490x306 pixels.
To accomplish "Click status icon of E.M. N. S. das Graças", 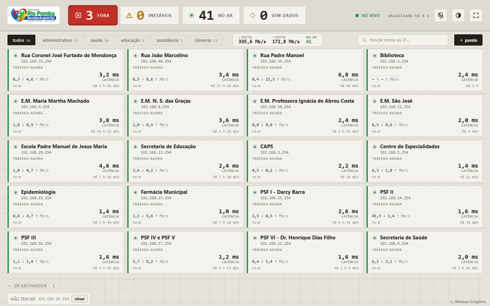I will [135, 101].
